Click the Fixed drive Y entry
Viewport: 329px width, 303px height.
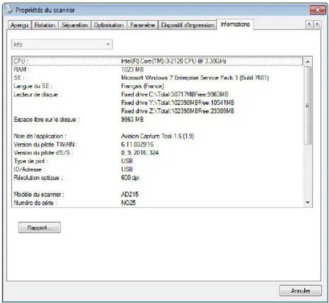(177, 103)
